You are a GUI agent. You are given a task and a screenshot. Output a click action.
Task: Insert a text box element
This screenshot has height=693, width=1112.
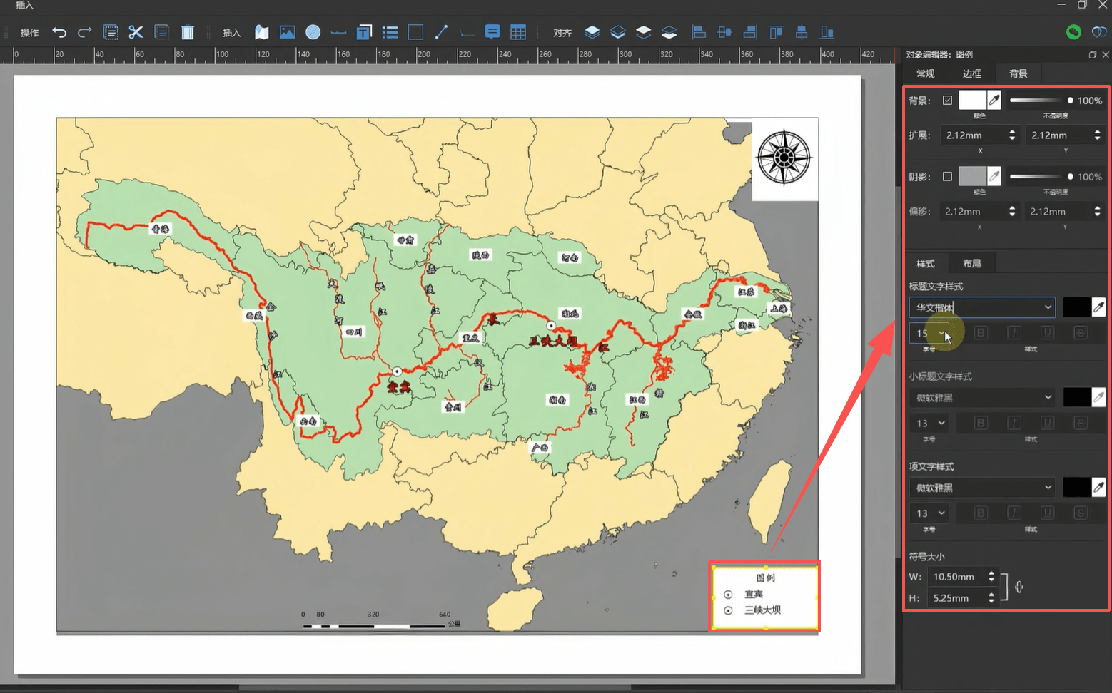click(x=364, y=32)
